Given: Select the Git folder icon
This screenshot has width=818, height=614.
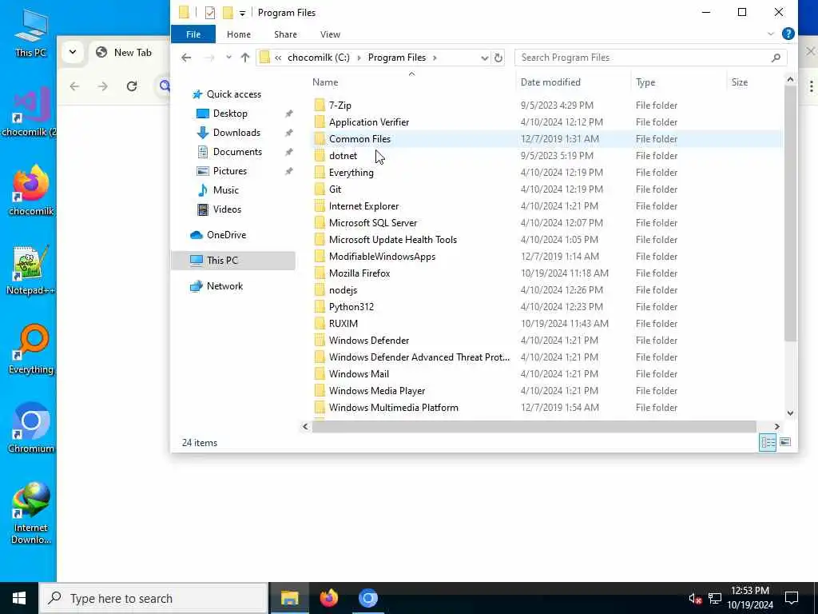Looking at the screenshot, I should 320,189.
